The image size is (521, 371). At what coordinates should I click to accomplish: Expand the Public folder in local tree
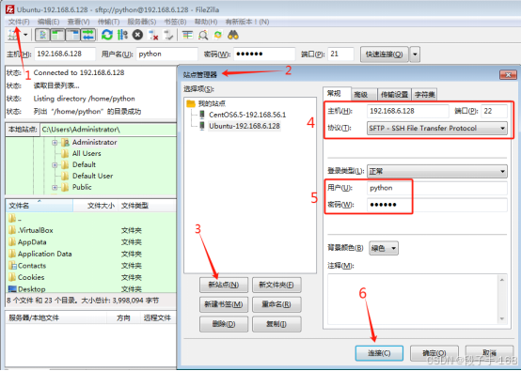pos(55,188)
